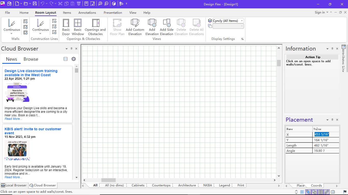Screen dimensions: 348x195
Task: Click the page layout document icon in title bar
Action: pos(86,4)
